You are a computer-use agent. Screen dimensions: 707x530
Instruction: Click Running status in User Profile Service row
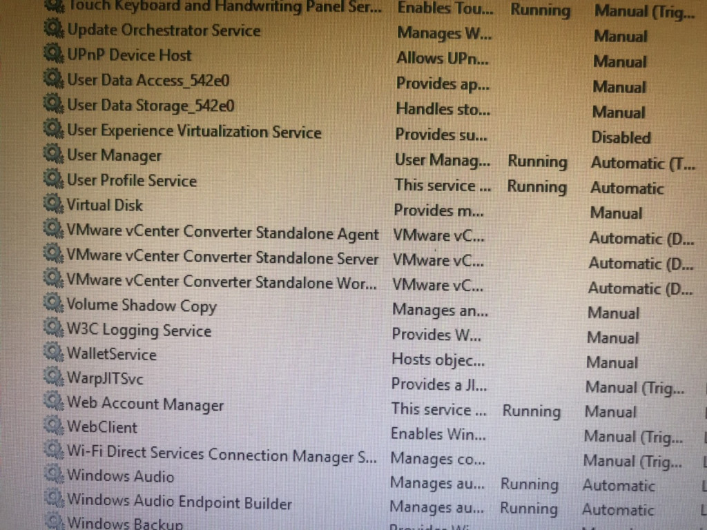(x=536, y=186)
